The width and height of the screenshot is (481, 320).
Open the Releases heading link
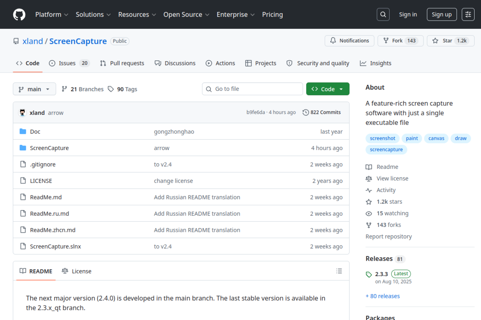[x=385, y=258]
